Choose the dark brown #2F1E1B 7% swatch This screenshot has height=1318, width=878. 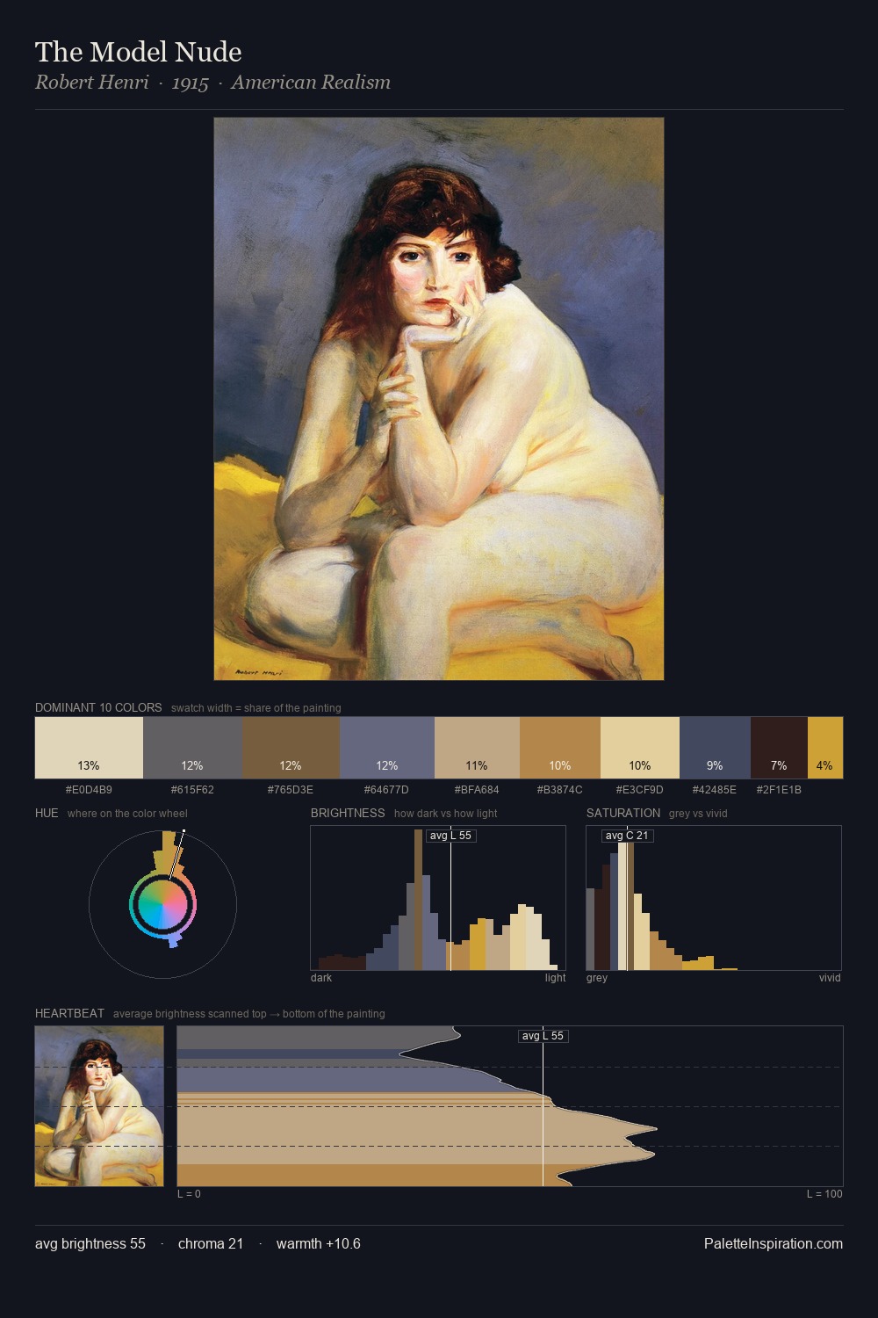(779, 748)
